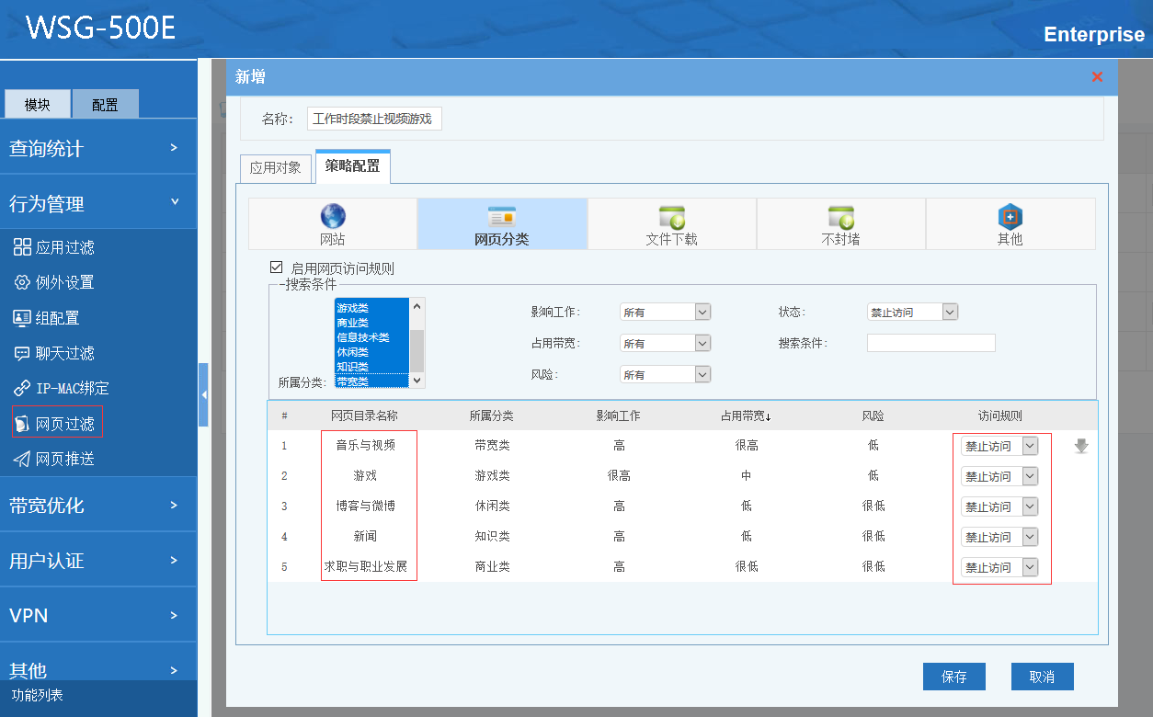Click the 取消 button
This screenshot has height=717, width=1153.
pos(1042,677)
